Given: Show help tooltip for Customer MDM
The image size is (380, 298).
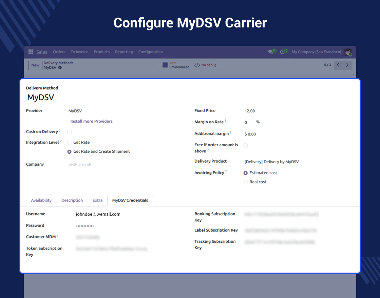Looking at the screenshot, I should pos(58,236).
